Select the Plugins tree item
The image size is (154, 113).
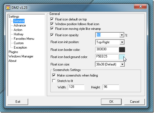13,52
